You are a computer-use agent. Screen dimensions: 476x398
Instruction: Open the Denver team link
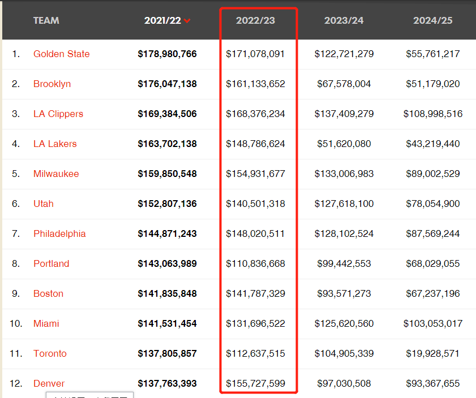coord(49,383)
